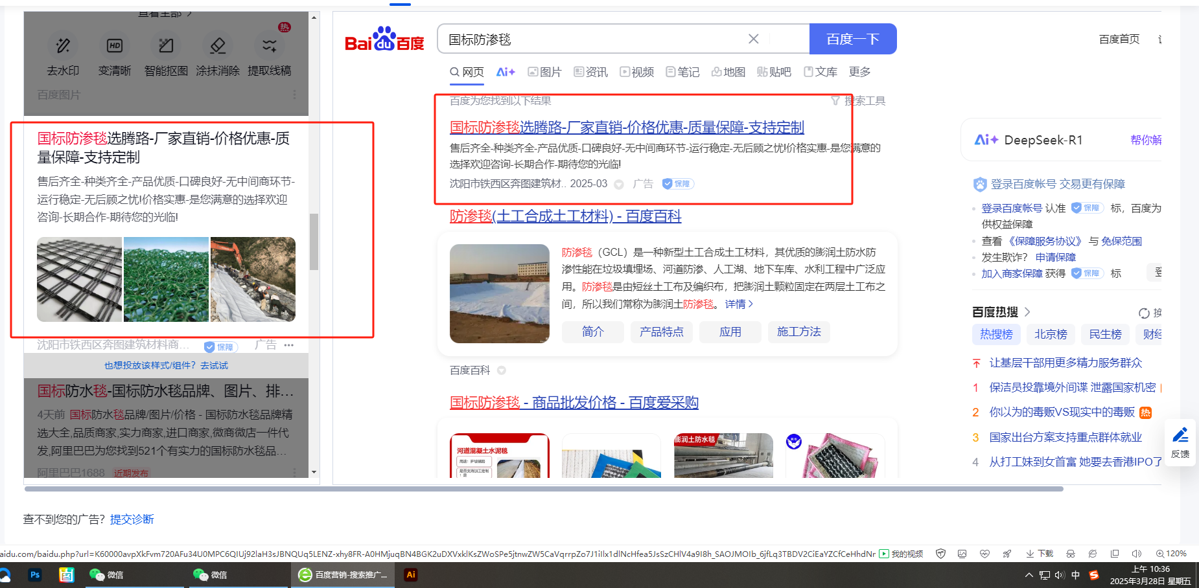
Task: Switch to the 笔记 notes tab
Action: [x=682, y=72]
